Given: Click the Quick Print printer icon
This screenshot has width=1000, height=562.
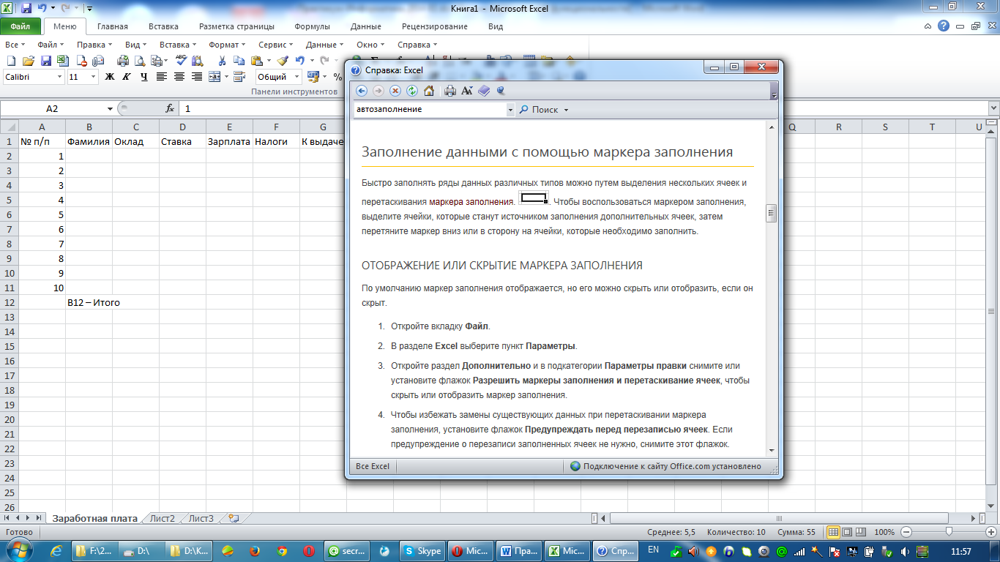Looking at the screenshot, I should point(123,61).
